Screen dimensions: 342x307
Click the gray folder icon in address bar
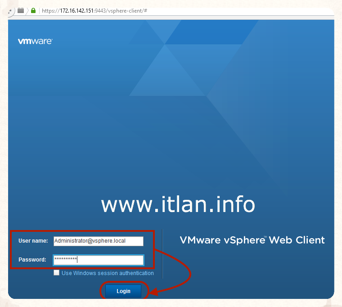click(x=21, y=10)
